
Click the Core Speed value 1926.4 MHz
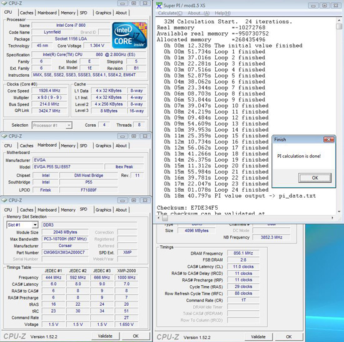pyautogui.click(x=49, y=90)
